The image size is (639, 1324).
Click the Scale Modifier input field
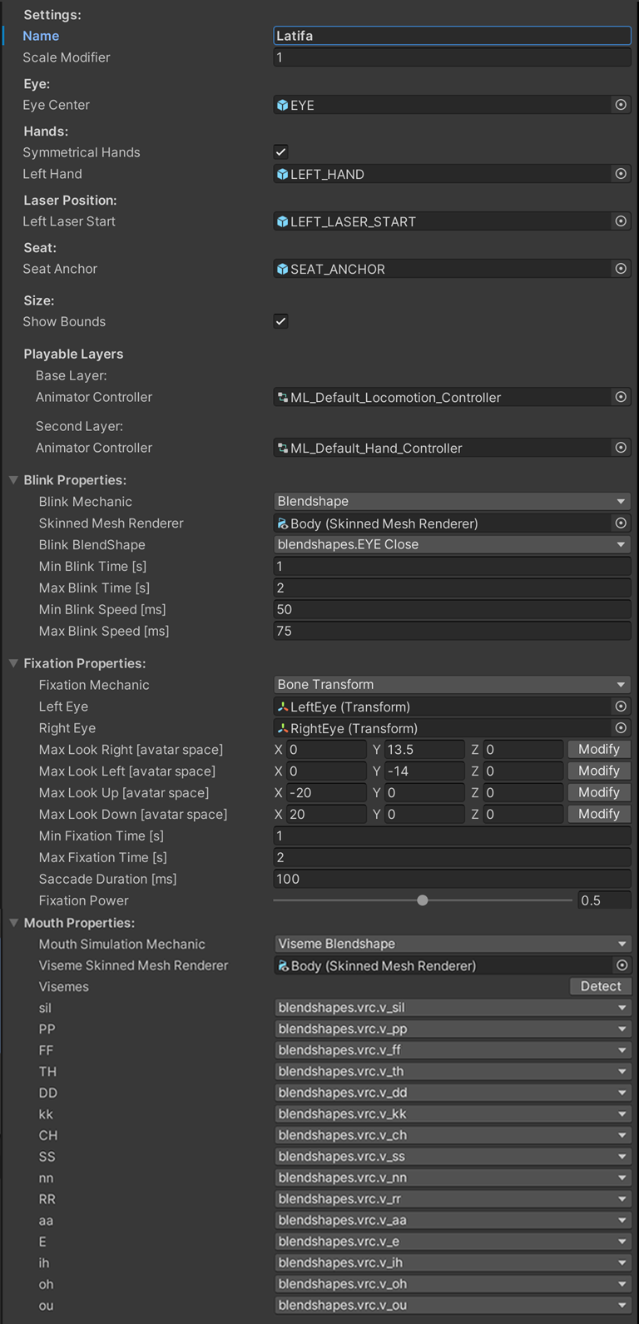click(452, 57)
